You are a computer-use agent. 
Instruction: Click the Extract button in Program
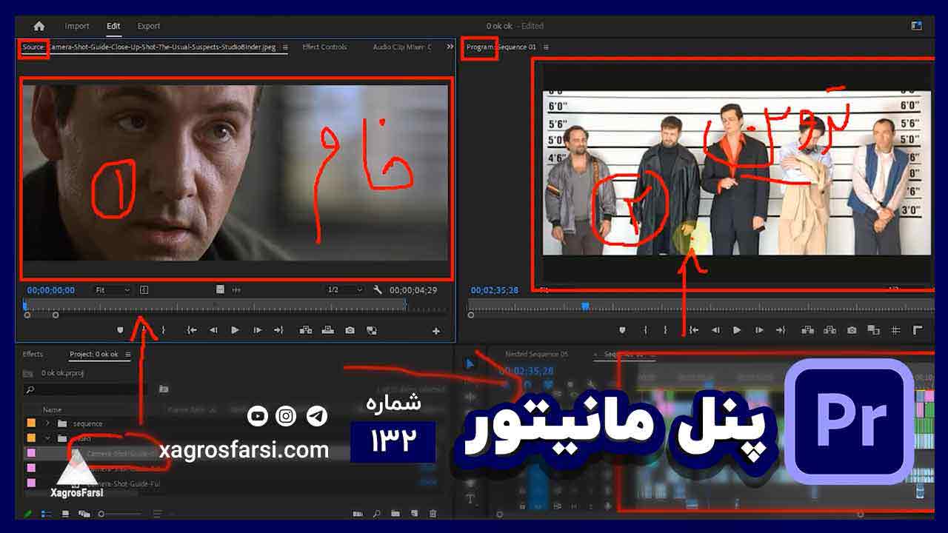pos(829,330)
